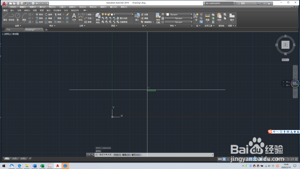300x169 pixels.
Task: Click the search keyword input field
Action: (219, 3)
